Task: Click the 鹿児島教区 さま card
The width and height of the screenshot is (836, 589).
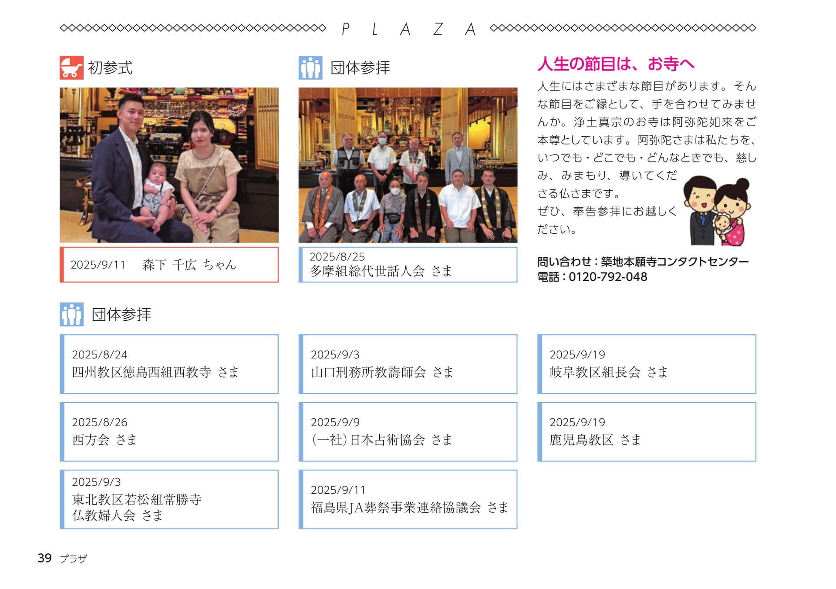Action: (647, 432)
